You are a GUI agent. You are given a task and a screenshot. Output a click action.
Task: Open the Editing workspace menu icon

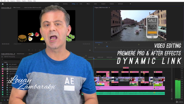point(77,4)
